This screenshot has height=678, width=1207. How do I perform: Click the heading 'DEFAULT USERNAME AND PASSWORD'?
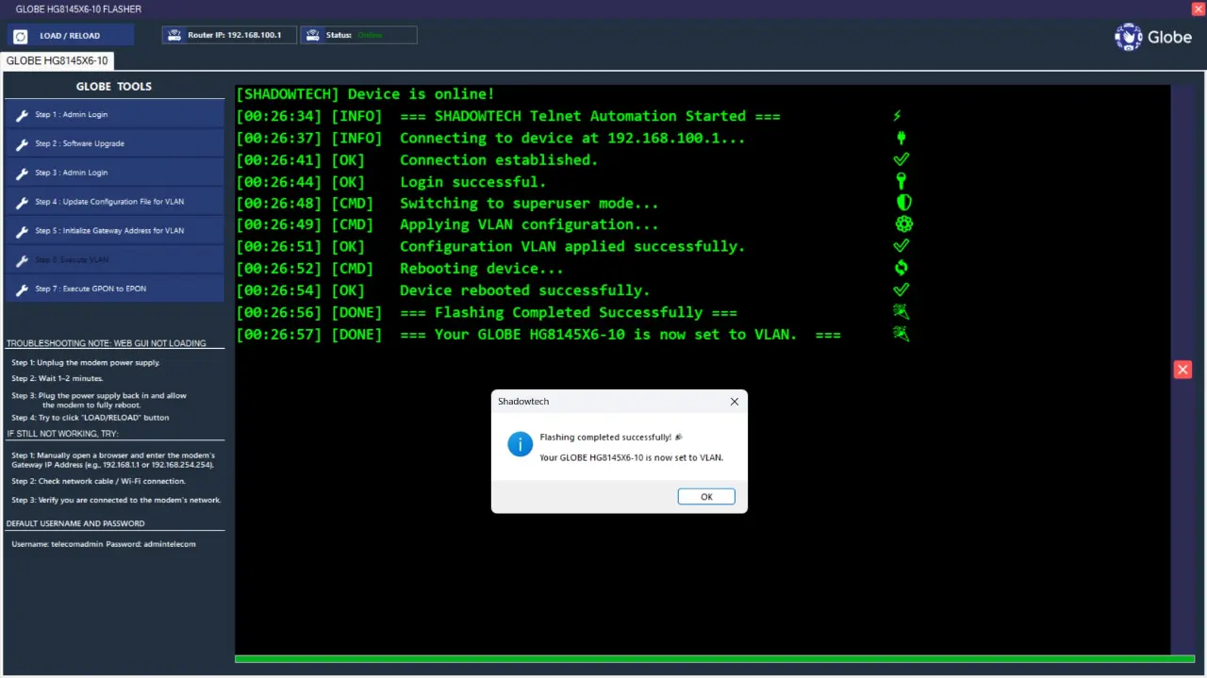(x=75, y=523)
